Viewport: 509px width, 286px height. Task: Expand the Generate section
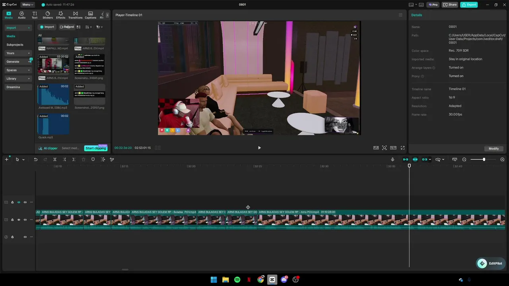pos(18,62)
